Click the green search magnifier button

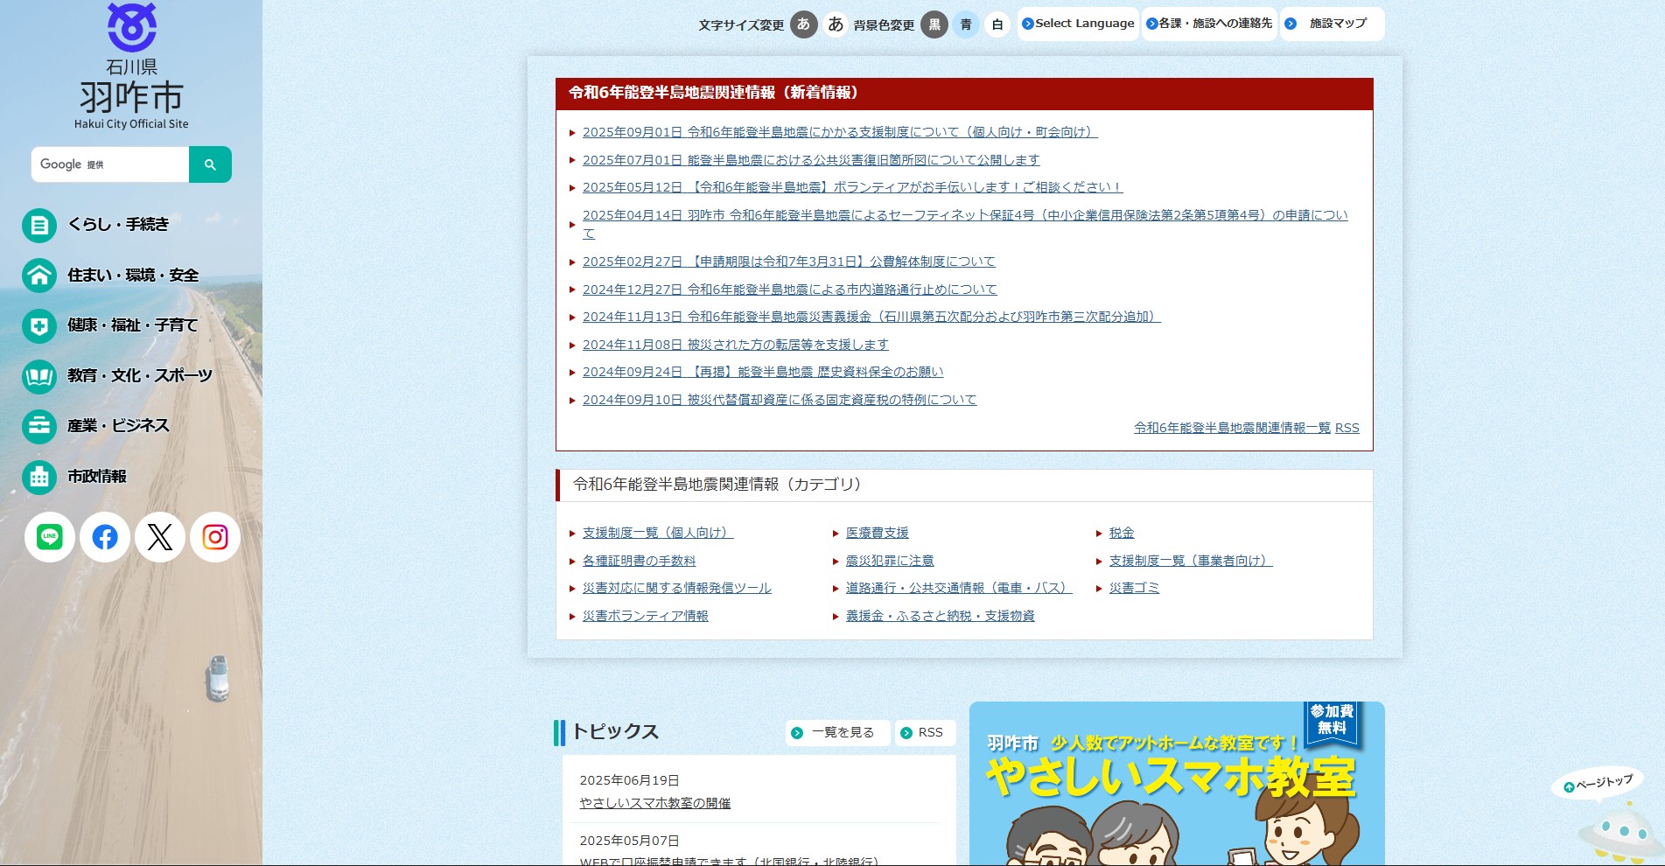point(210,164)
